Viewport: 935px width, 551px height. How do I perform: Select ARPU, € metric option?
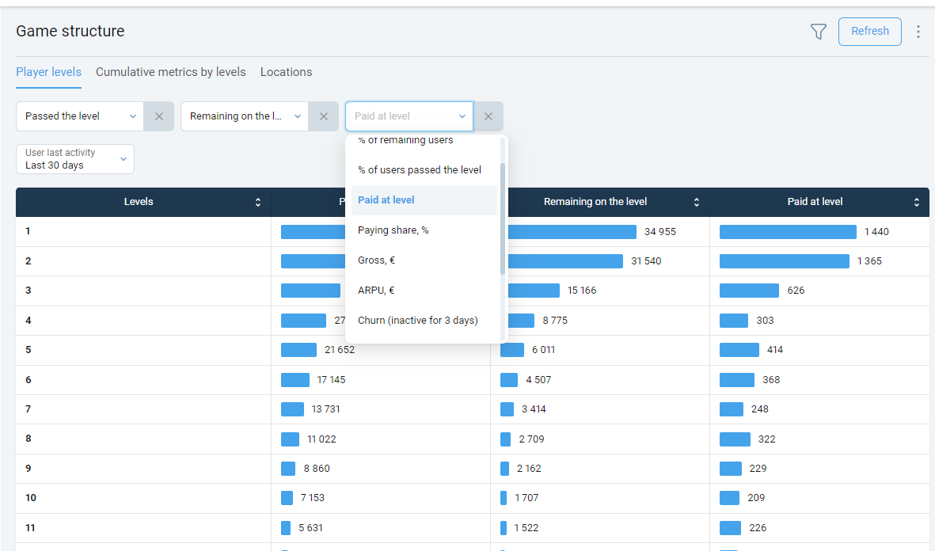[x=376, y=291]
